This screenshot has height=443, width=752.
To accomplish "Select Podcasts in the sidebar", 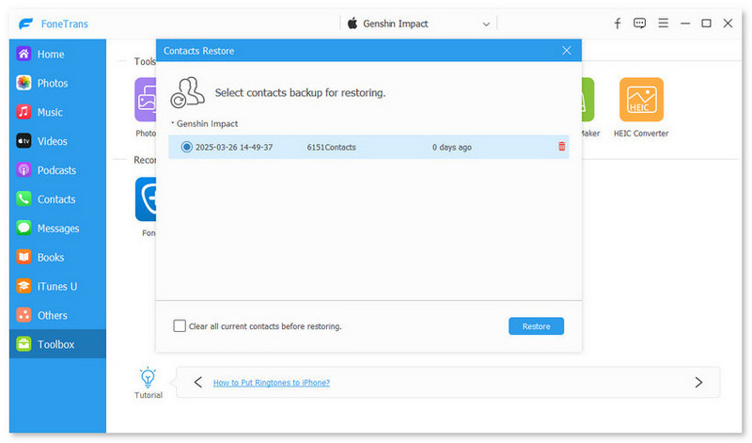I will click(57, 170).
